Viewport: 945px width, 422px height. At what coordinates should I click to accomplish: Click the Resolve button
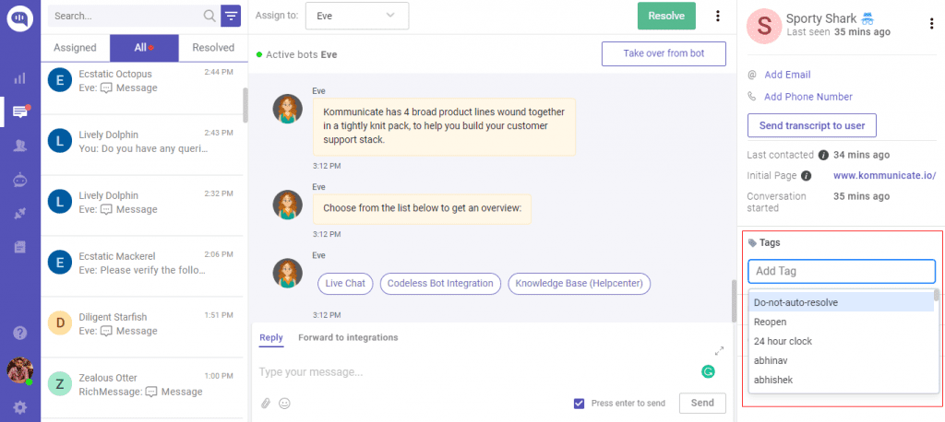[x=666, y=17]
